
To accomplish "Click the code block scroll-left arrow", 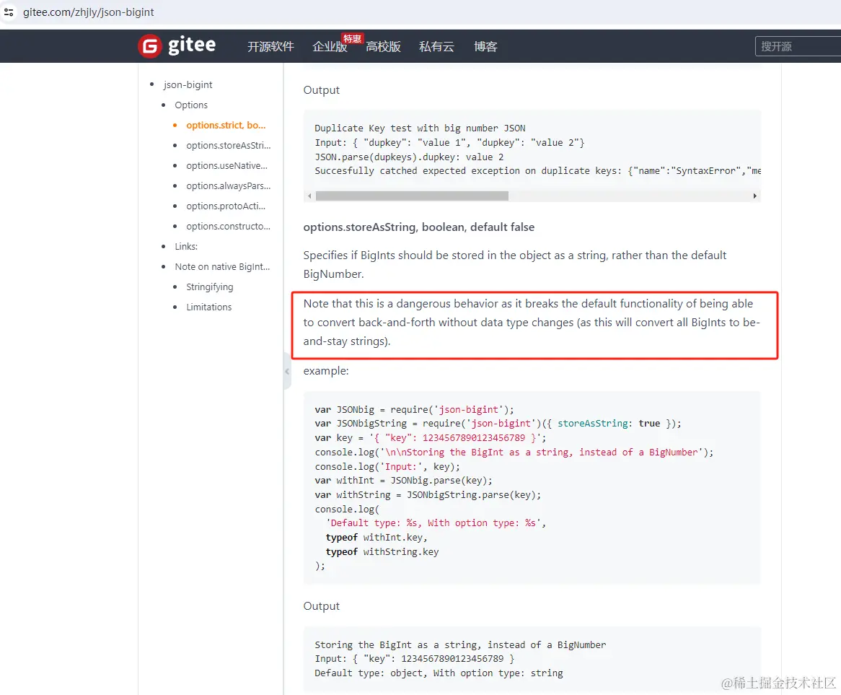I will click(x=309, y=196).
